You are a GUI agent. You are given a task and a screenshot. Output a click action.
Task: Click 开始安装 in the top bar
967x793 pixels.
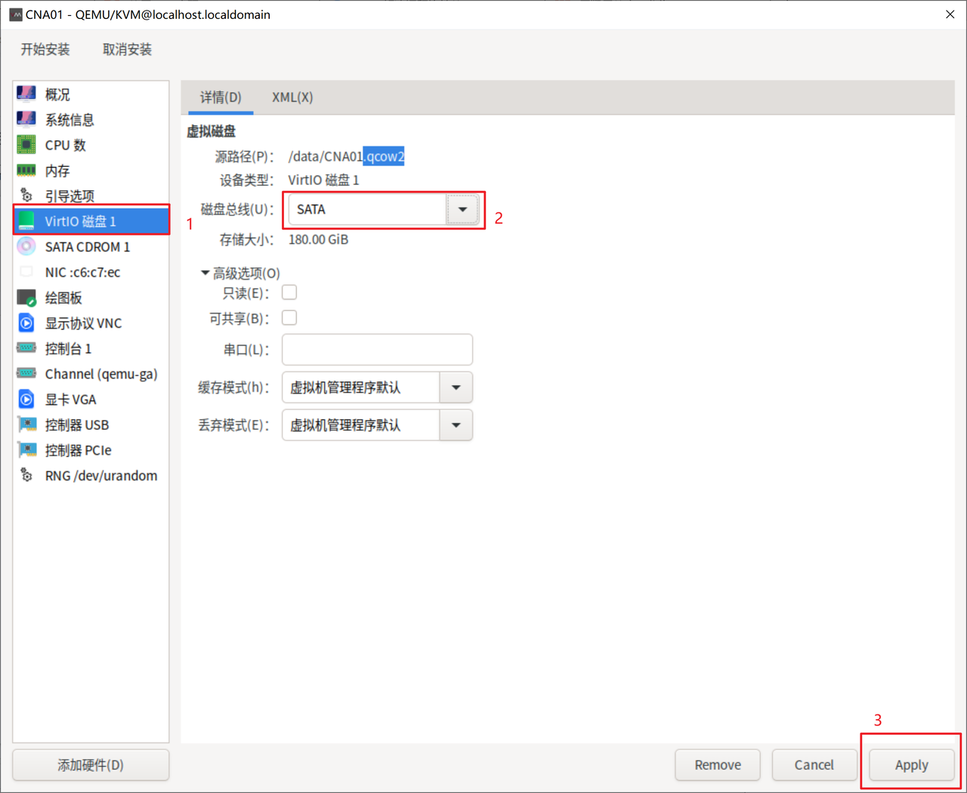(45, 50)
